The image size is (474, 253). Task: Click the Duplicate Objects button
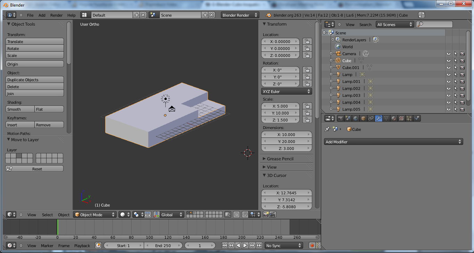pyautogui.click(x=35, y=80)
